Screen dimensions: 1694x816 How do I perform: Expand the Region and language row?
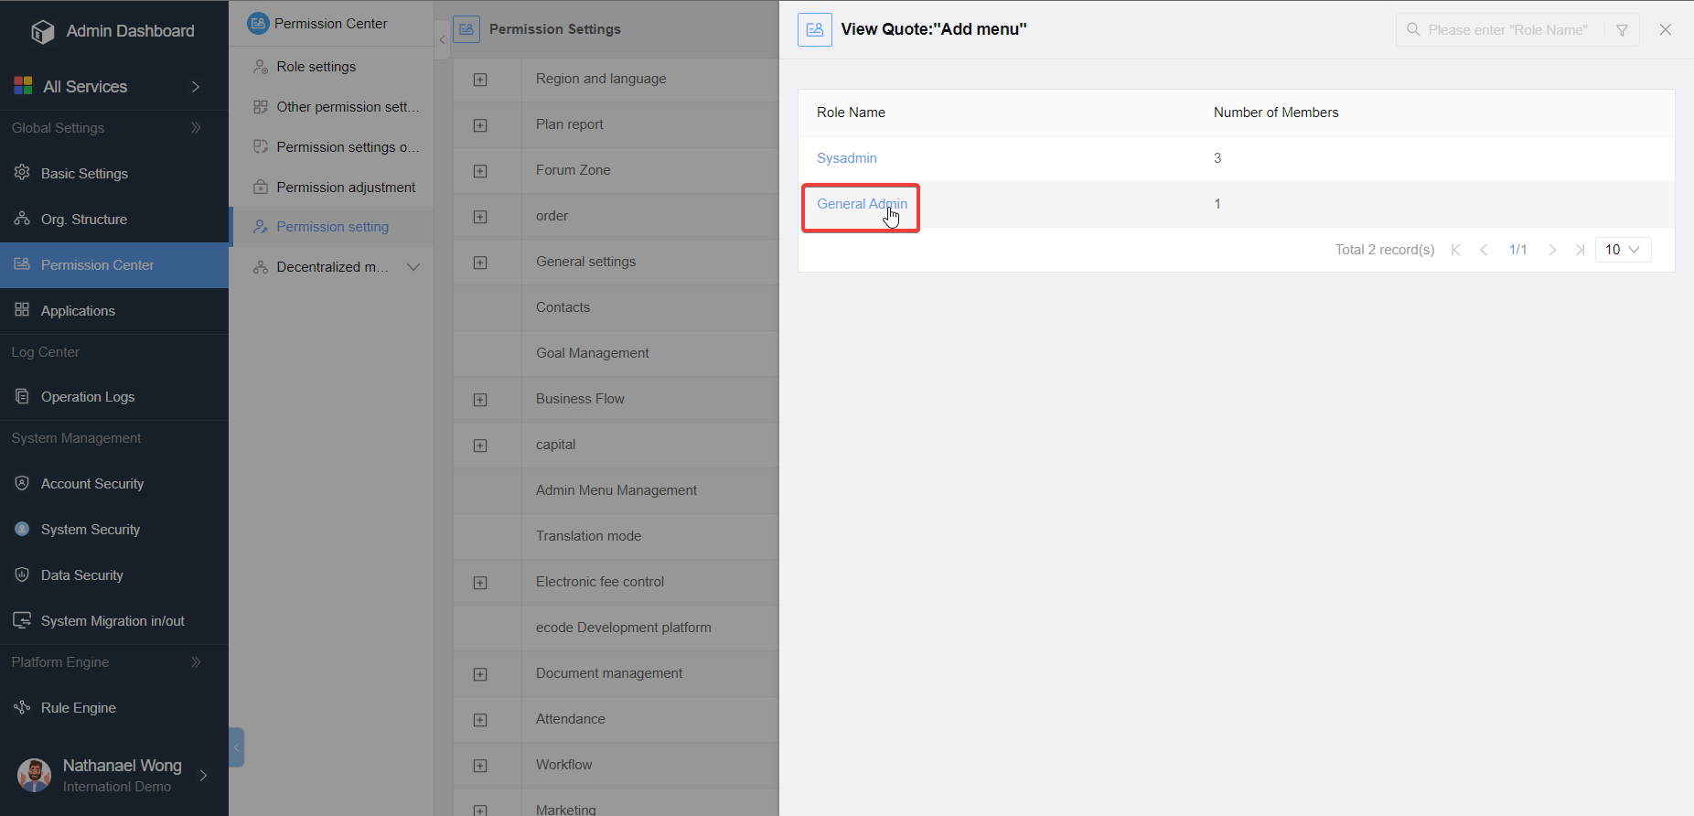pyautogui.click(x=480, y=80)
